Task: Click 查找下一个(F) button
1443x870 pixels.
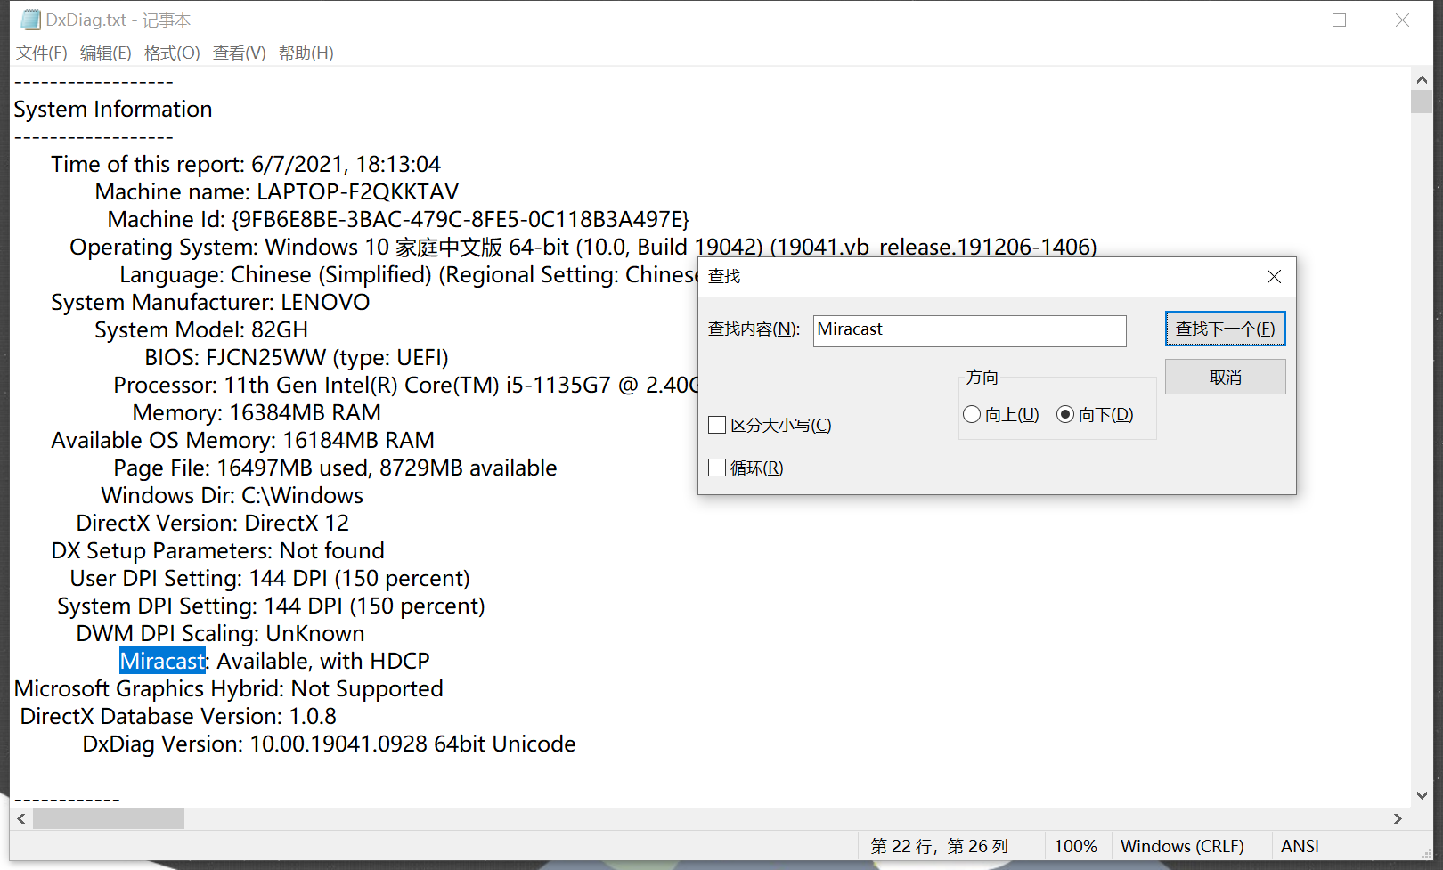Action: coord(1225,329)
